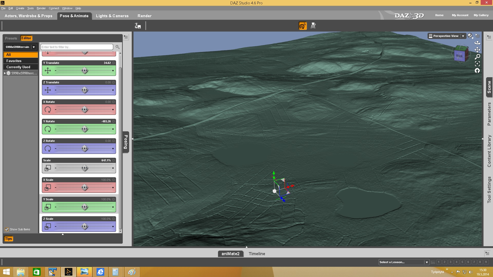Viewport: 493px width, 277px height.
Task: Open the Select a Lesson dropdown
Action: click(426, 262)
